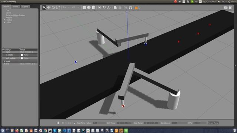Switch to the World tab
The width and height of the screenshot is (237, 133).
(x=6, y=7)
